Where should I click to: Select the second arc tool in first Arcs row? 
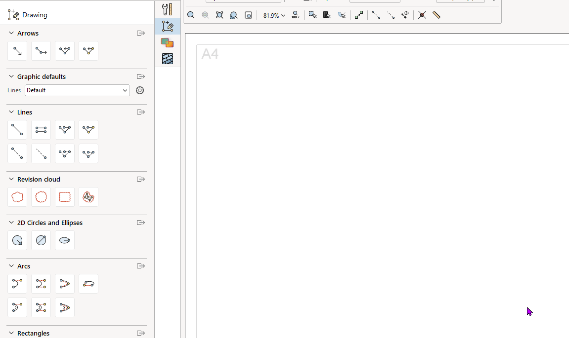click(41, 284)
